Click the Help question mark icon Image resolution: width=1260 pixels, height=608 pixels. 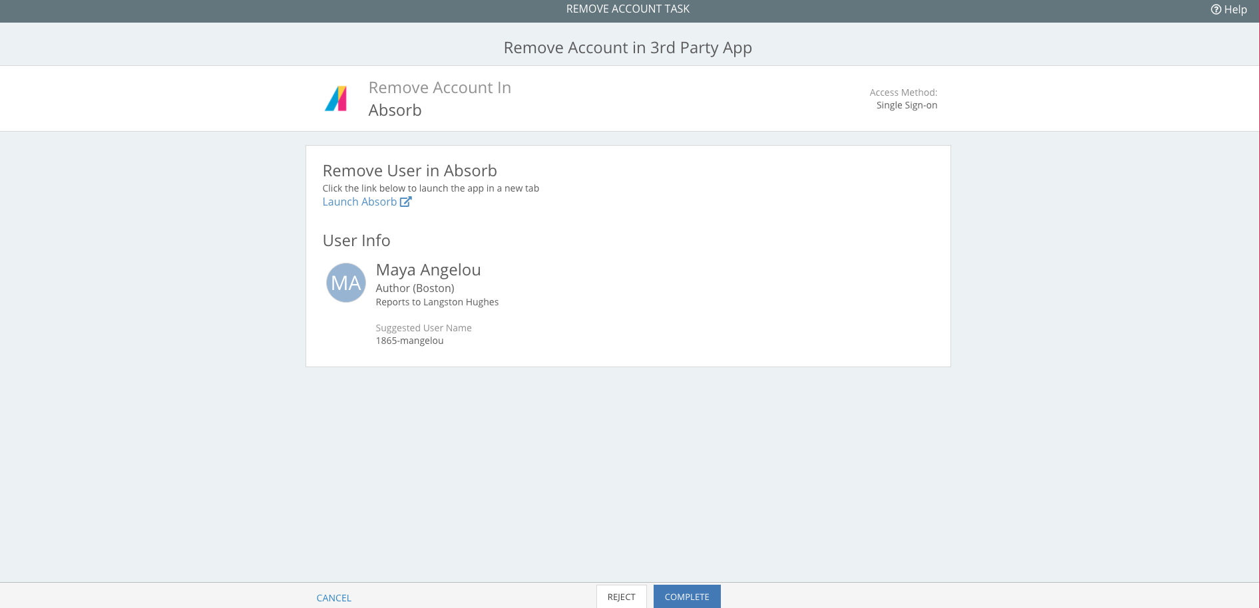(1216, 9)
